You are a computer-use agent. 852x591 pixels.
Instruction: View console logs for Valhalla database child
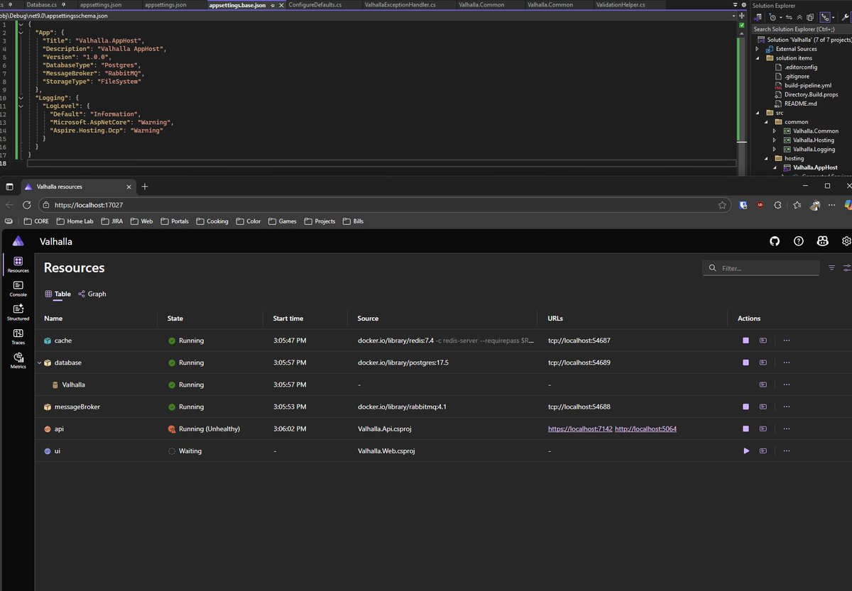(763, 385)
